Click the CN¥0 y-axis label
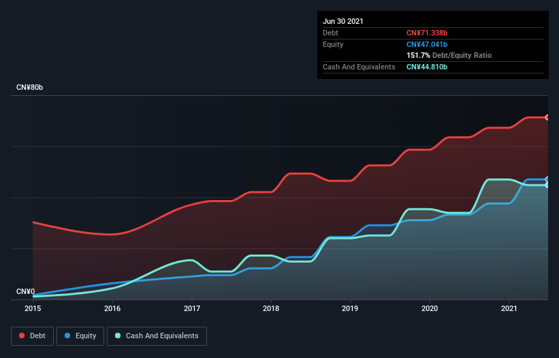 point(26,291)
